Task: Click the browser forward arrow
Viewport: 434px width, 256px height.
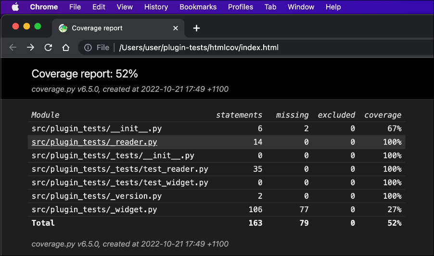Action: (30, 48)
